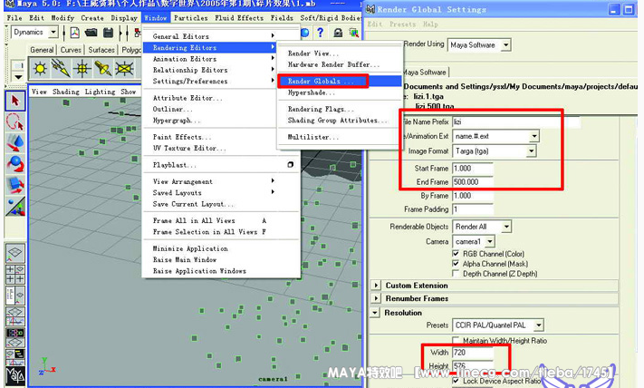Select the directional light shelf icon
This screenshot has width=644, height=388.
61,68
